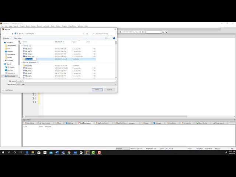Click the Code::Blocks toolbar zoom out icon
The width and height of the screenshot is (236, 177).
point(136,32)
